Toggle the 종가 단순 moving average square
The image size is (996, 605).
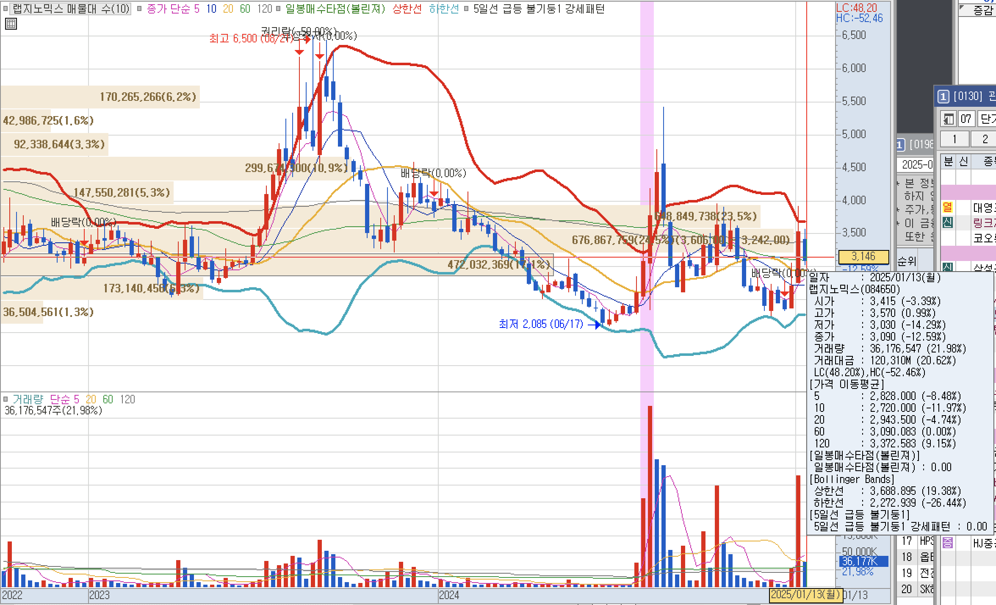point(139,8)
